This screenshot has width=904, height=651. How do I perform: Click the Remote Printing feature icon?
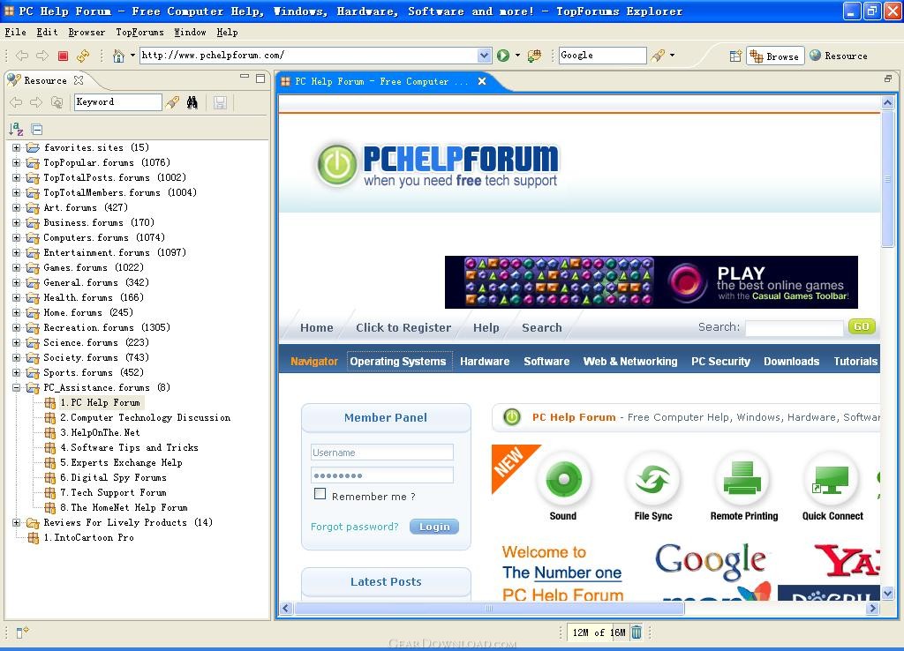pos(743,479)
